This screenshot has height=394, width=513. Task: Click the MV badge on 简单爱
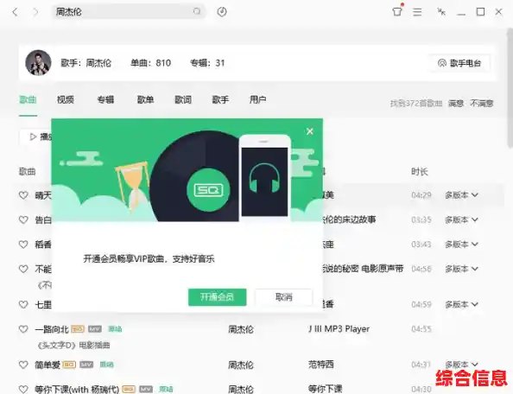[86, 365]
